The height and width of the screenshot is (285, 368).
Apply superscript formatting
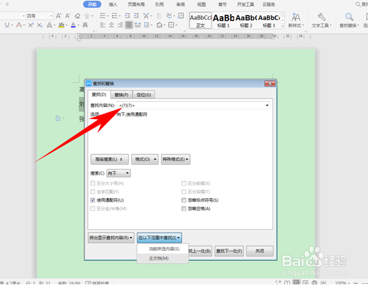[x=31, y=25]
